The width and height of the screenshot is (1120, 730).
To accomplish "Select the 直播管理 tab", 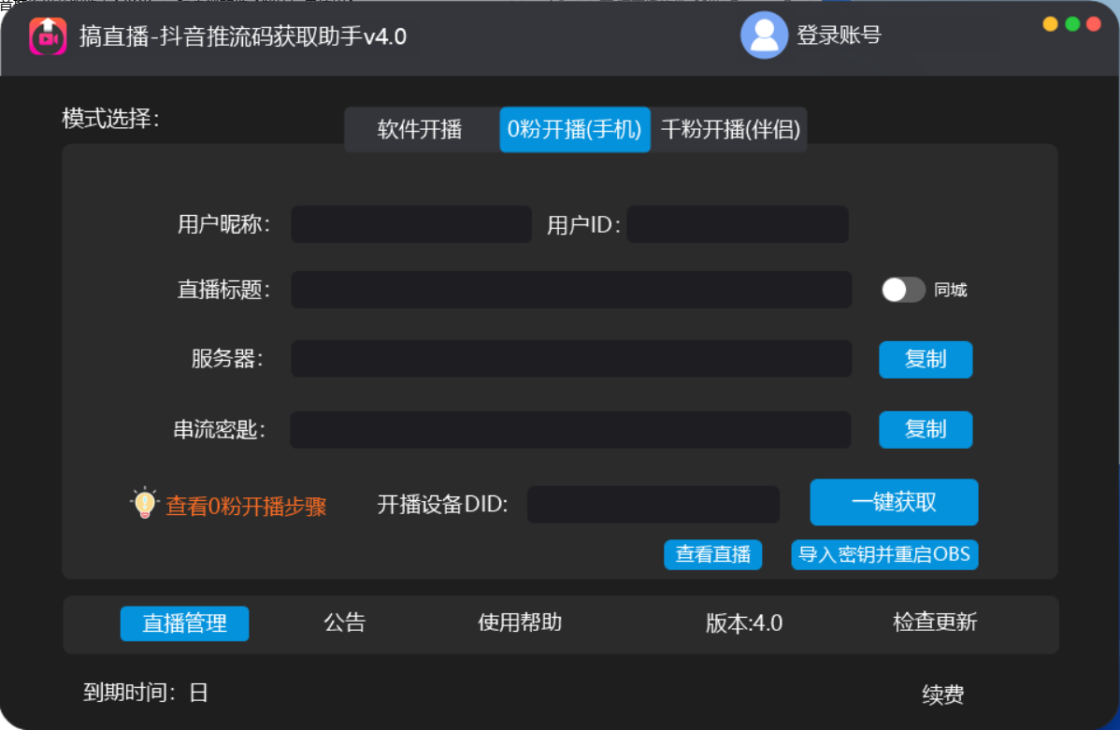I will point(184,624).
